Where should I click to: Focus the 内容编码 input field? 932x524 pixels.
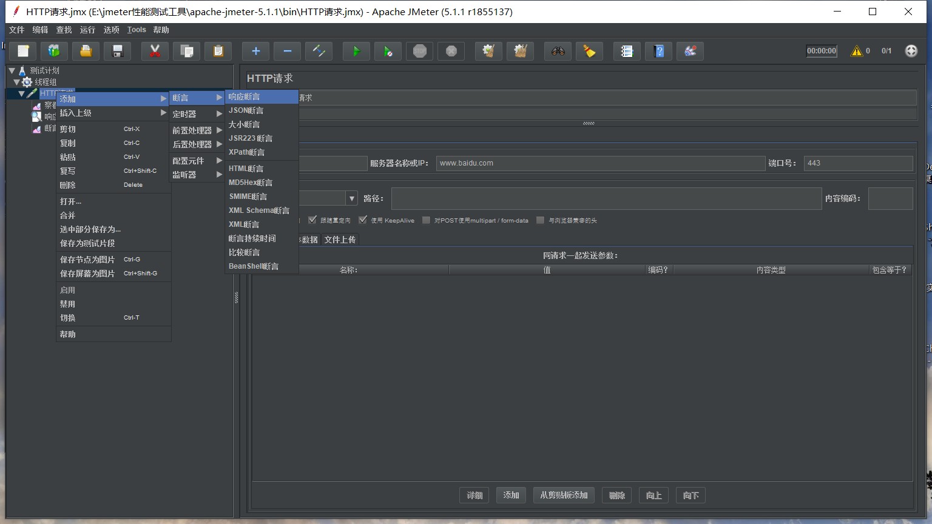[x=891, y=198]
